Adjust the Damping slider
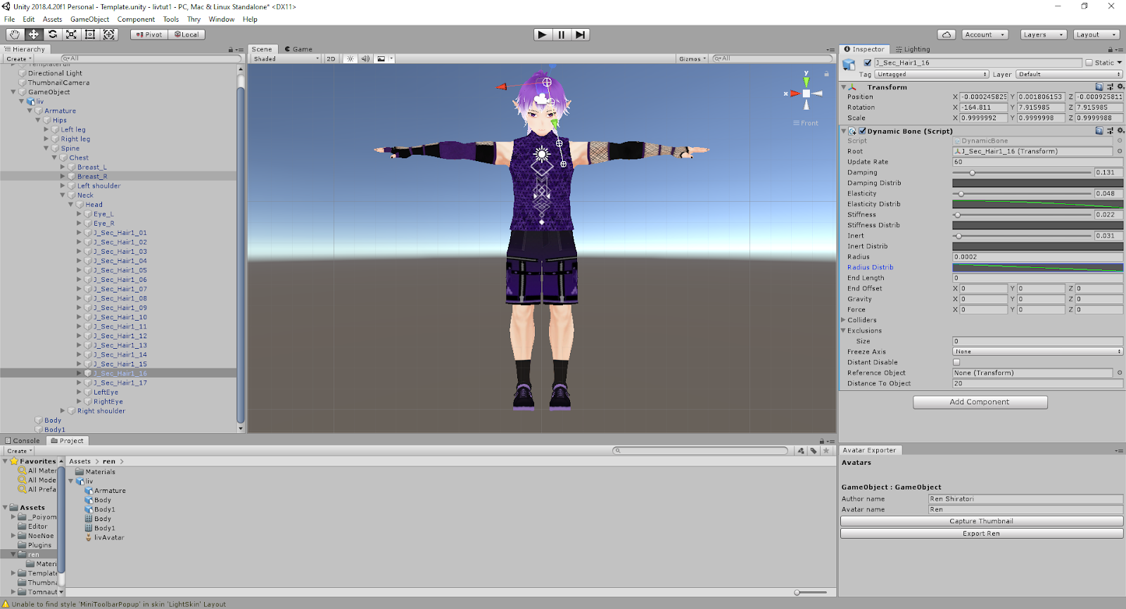Viewport: 1126px width, 609px height. (1022, 172)
